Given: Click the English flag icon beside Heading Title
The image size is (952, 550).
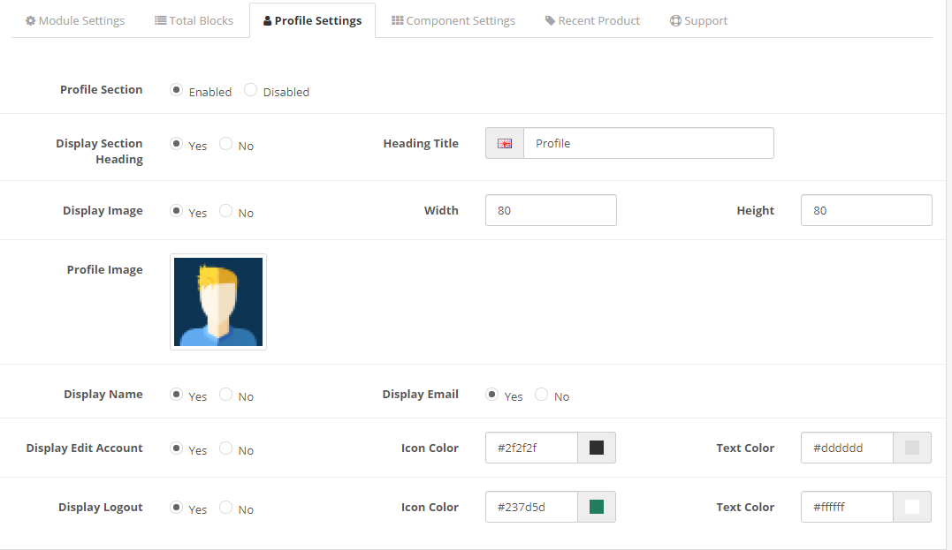Looking at the screenshot, I should coord(505,143).
